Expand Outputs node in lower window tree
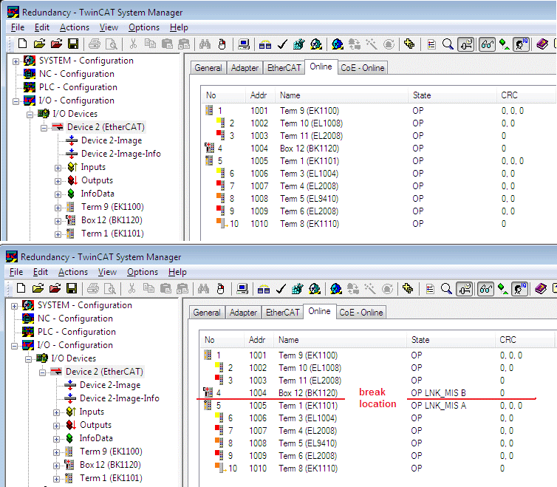The width and height of the screenshot is (557, 487). (56, 426)
